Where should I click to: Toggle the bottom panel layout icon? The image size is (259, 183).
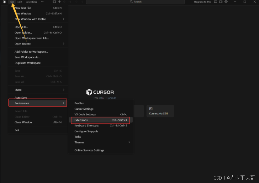[215, 2]
